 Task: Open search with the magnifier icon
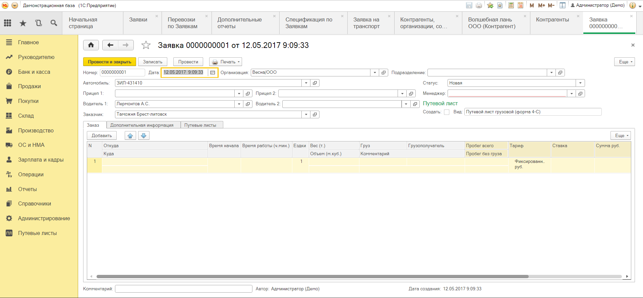(54, 23)
